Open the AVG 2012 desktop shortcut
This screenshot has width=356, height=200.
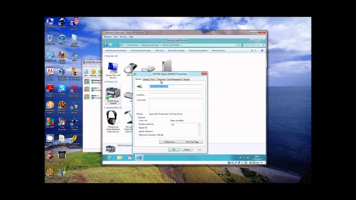click(x=50, y=123)
